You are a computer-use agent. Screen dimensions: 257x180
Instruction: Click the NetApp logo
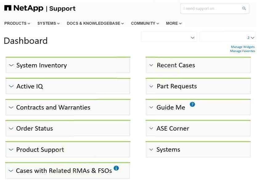[x=24, y=8]
